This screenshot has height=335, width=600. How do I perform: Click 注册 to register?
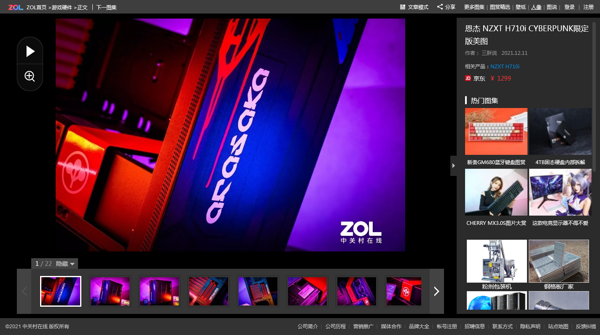click(x=589, y=7)
